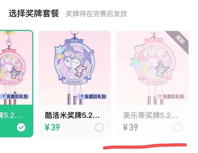Screen dimensions: 198x153
Task: Click the 酷洛米奖牌5.2... title
Action: click(72, 115)
